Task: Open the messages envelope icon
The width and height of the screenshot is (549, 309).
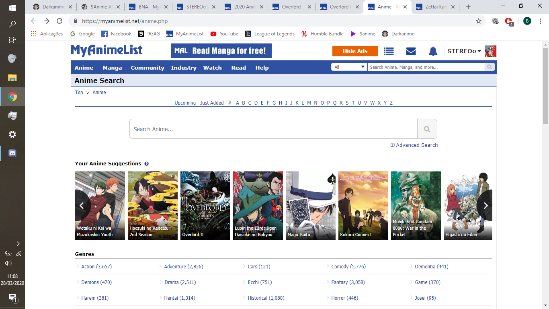Action: coord(411,51)
